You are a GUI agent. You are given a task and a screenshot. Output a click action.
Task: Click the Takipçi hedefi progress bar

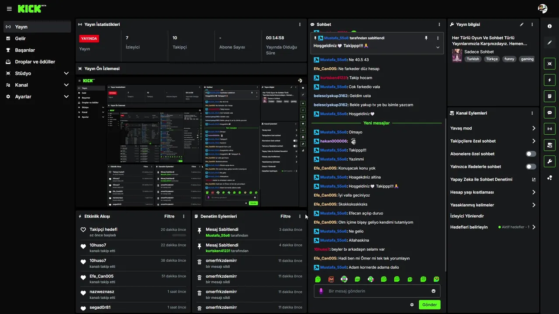click(x=179, y=235)
